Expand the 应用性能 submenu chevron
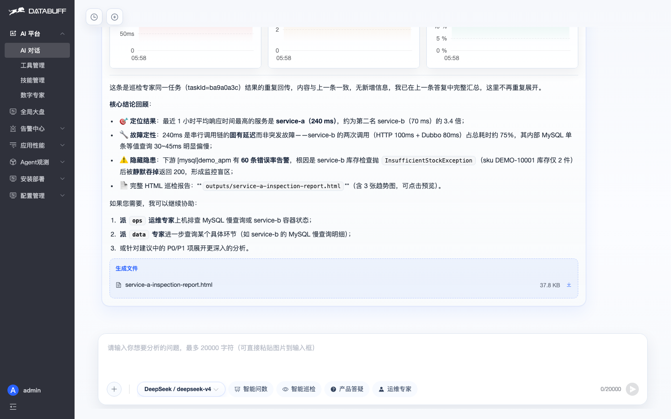The image size is (671, 419). [62, 145]
